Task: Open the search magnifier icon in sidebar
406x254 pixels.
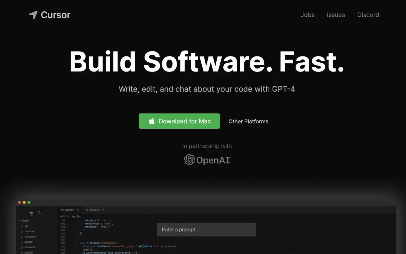Action: 39,213
